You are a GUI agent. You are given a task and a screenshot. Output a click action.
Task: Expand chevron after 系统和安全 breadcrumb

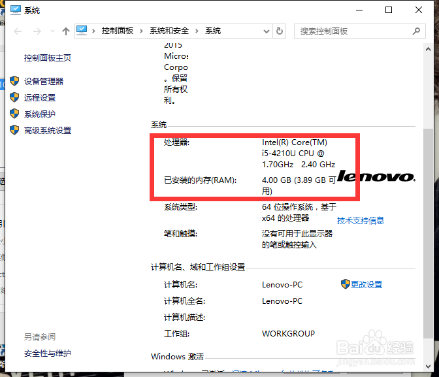(197, 31)
